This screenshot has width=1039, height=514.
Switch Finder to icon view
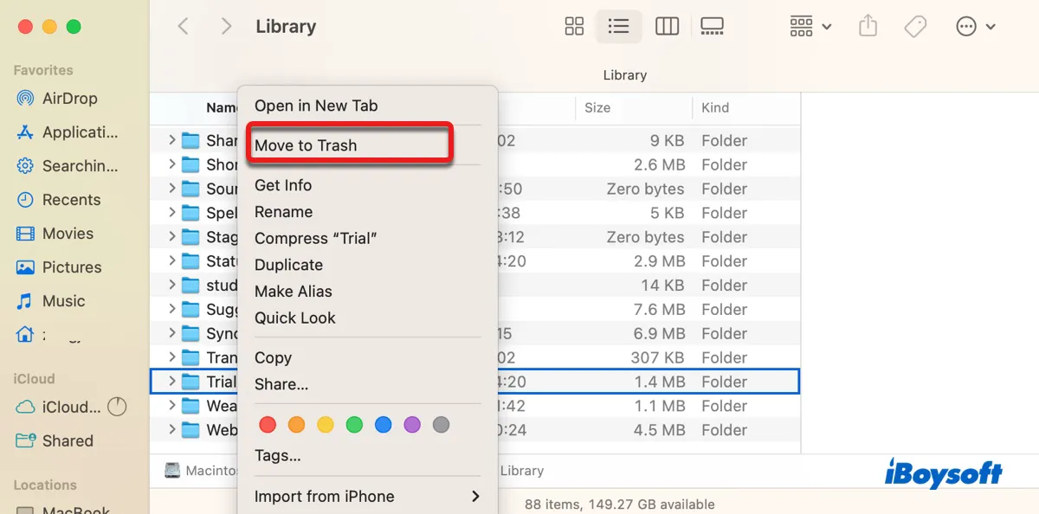[574, 27]
